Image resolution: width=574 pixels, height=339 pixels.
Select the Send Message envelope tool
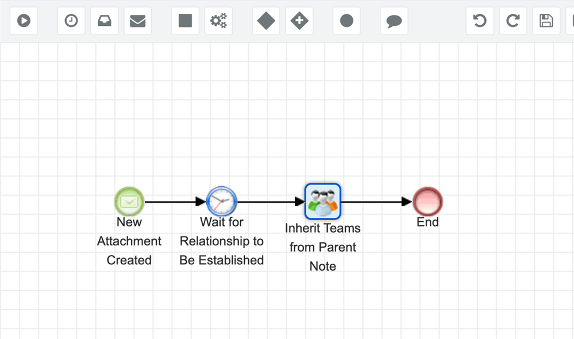137,21
